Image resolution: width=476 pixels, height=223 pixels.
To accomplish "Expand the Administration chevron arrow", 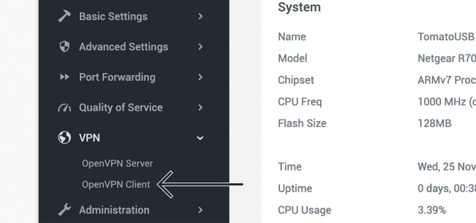I will 200,210.
